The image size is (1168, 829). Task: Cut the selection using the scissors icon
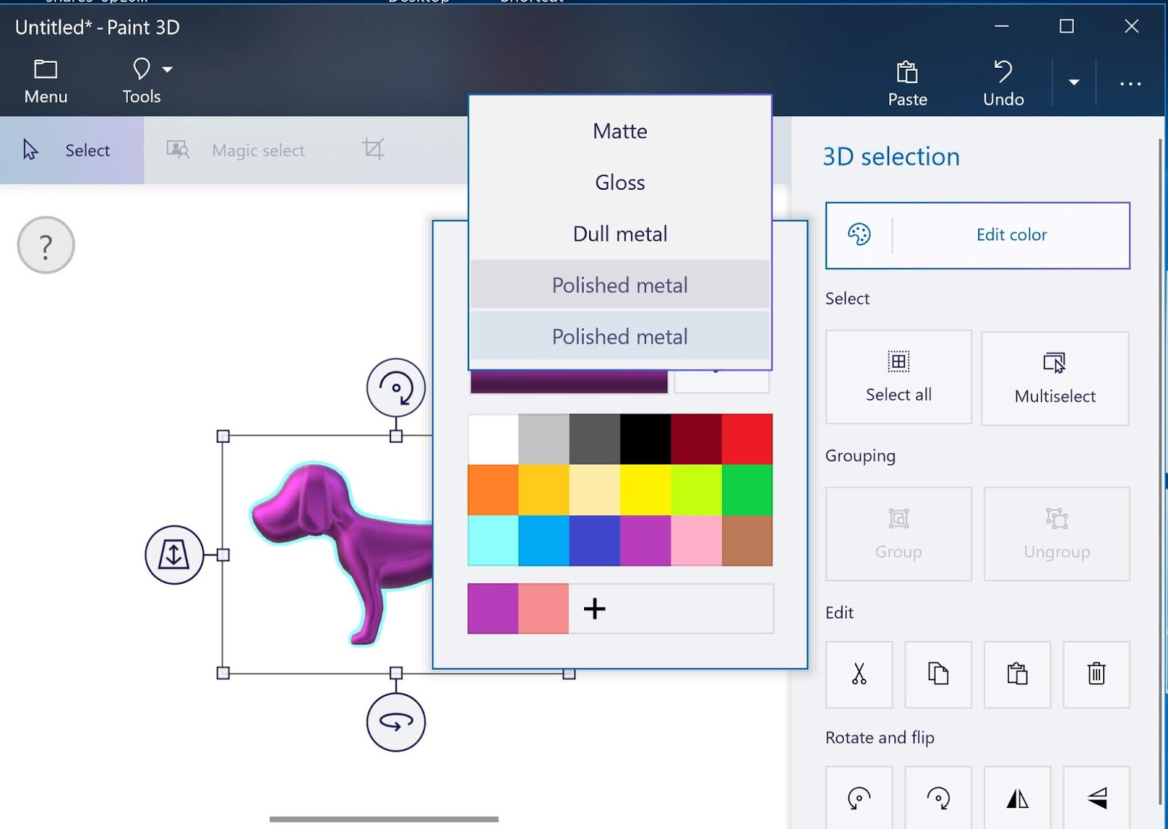[x=858, y=675]
